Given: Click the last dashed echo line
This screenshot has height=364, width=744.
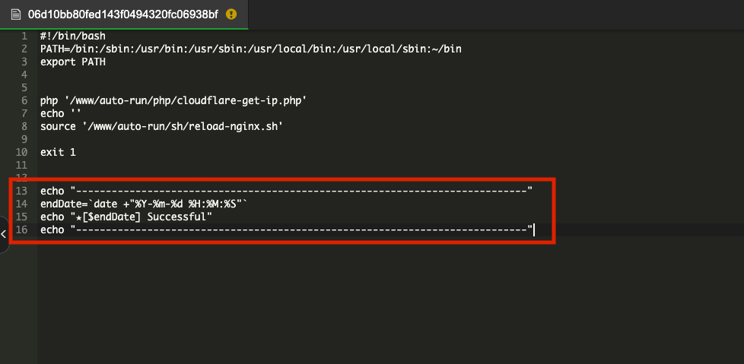Looking at the screenshot, I should click(x=286, y=229).
